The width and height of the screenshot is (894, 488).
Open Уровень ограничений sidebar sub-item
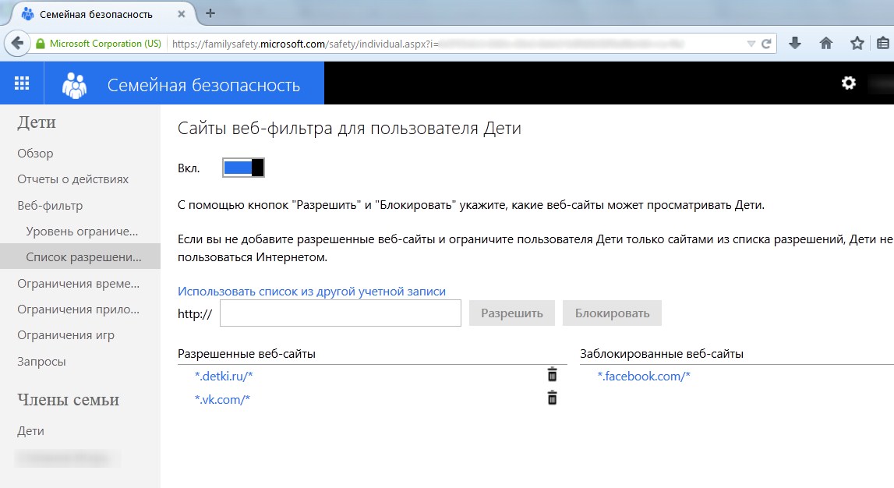pyautogui.click(x=82, y=232)
